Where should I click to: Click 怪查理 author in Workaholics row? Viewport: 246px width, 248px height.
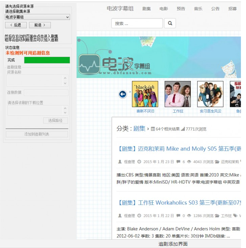(129, 216)
